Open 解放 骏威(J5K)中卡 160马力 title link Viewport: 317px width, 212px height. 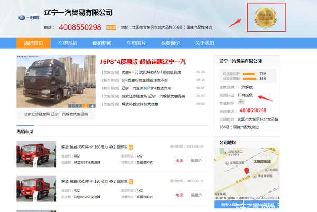click(95, 147)
